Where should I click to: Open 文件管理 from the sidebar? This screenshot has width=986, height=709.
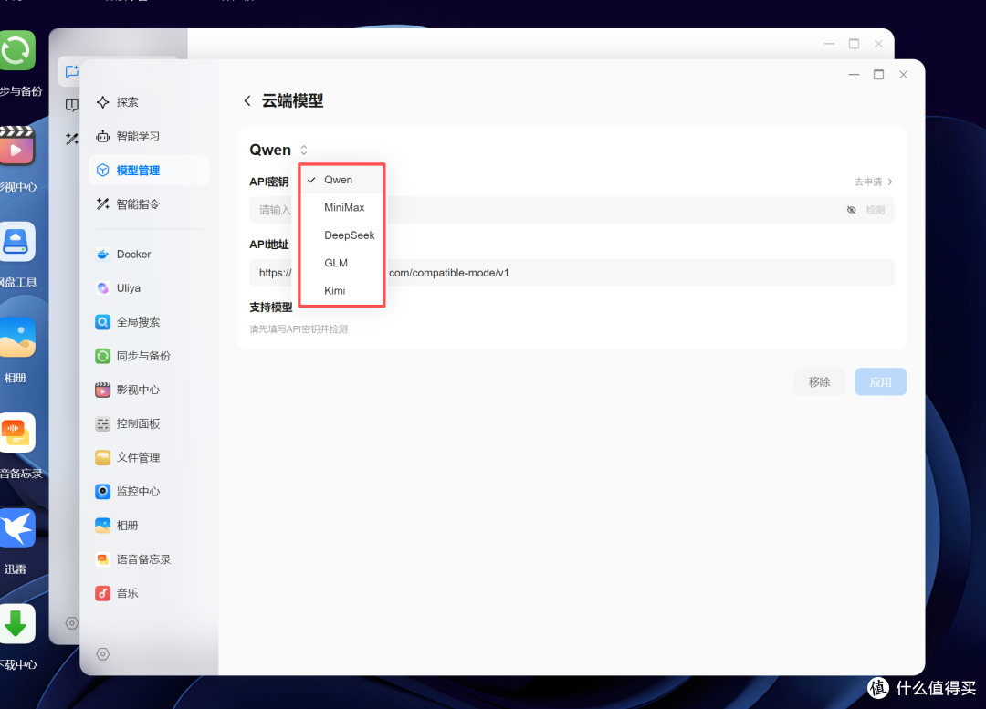click(x=149, y=457)
